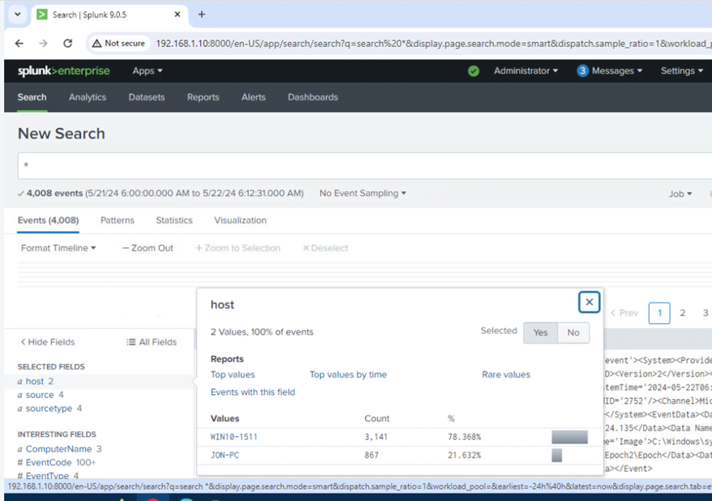Switch to the Visualization tab
Image resolution: width=712 pixels, height=501 pixels.
pos(240,221)
